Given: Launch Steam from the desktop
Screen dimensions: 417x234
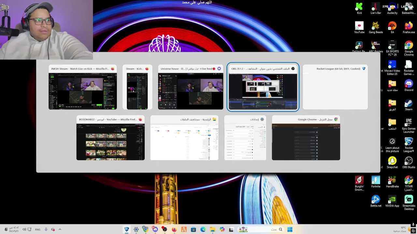Looking at the screenshot, I should tap(409, 105).
